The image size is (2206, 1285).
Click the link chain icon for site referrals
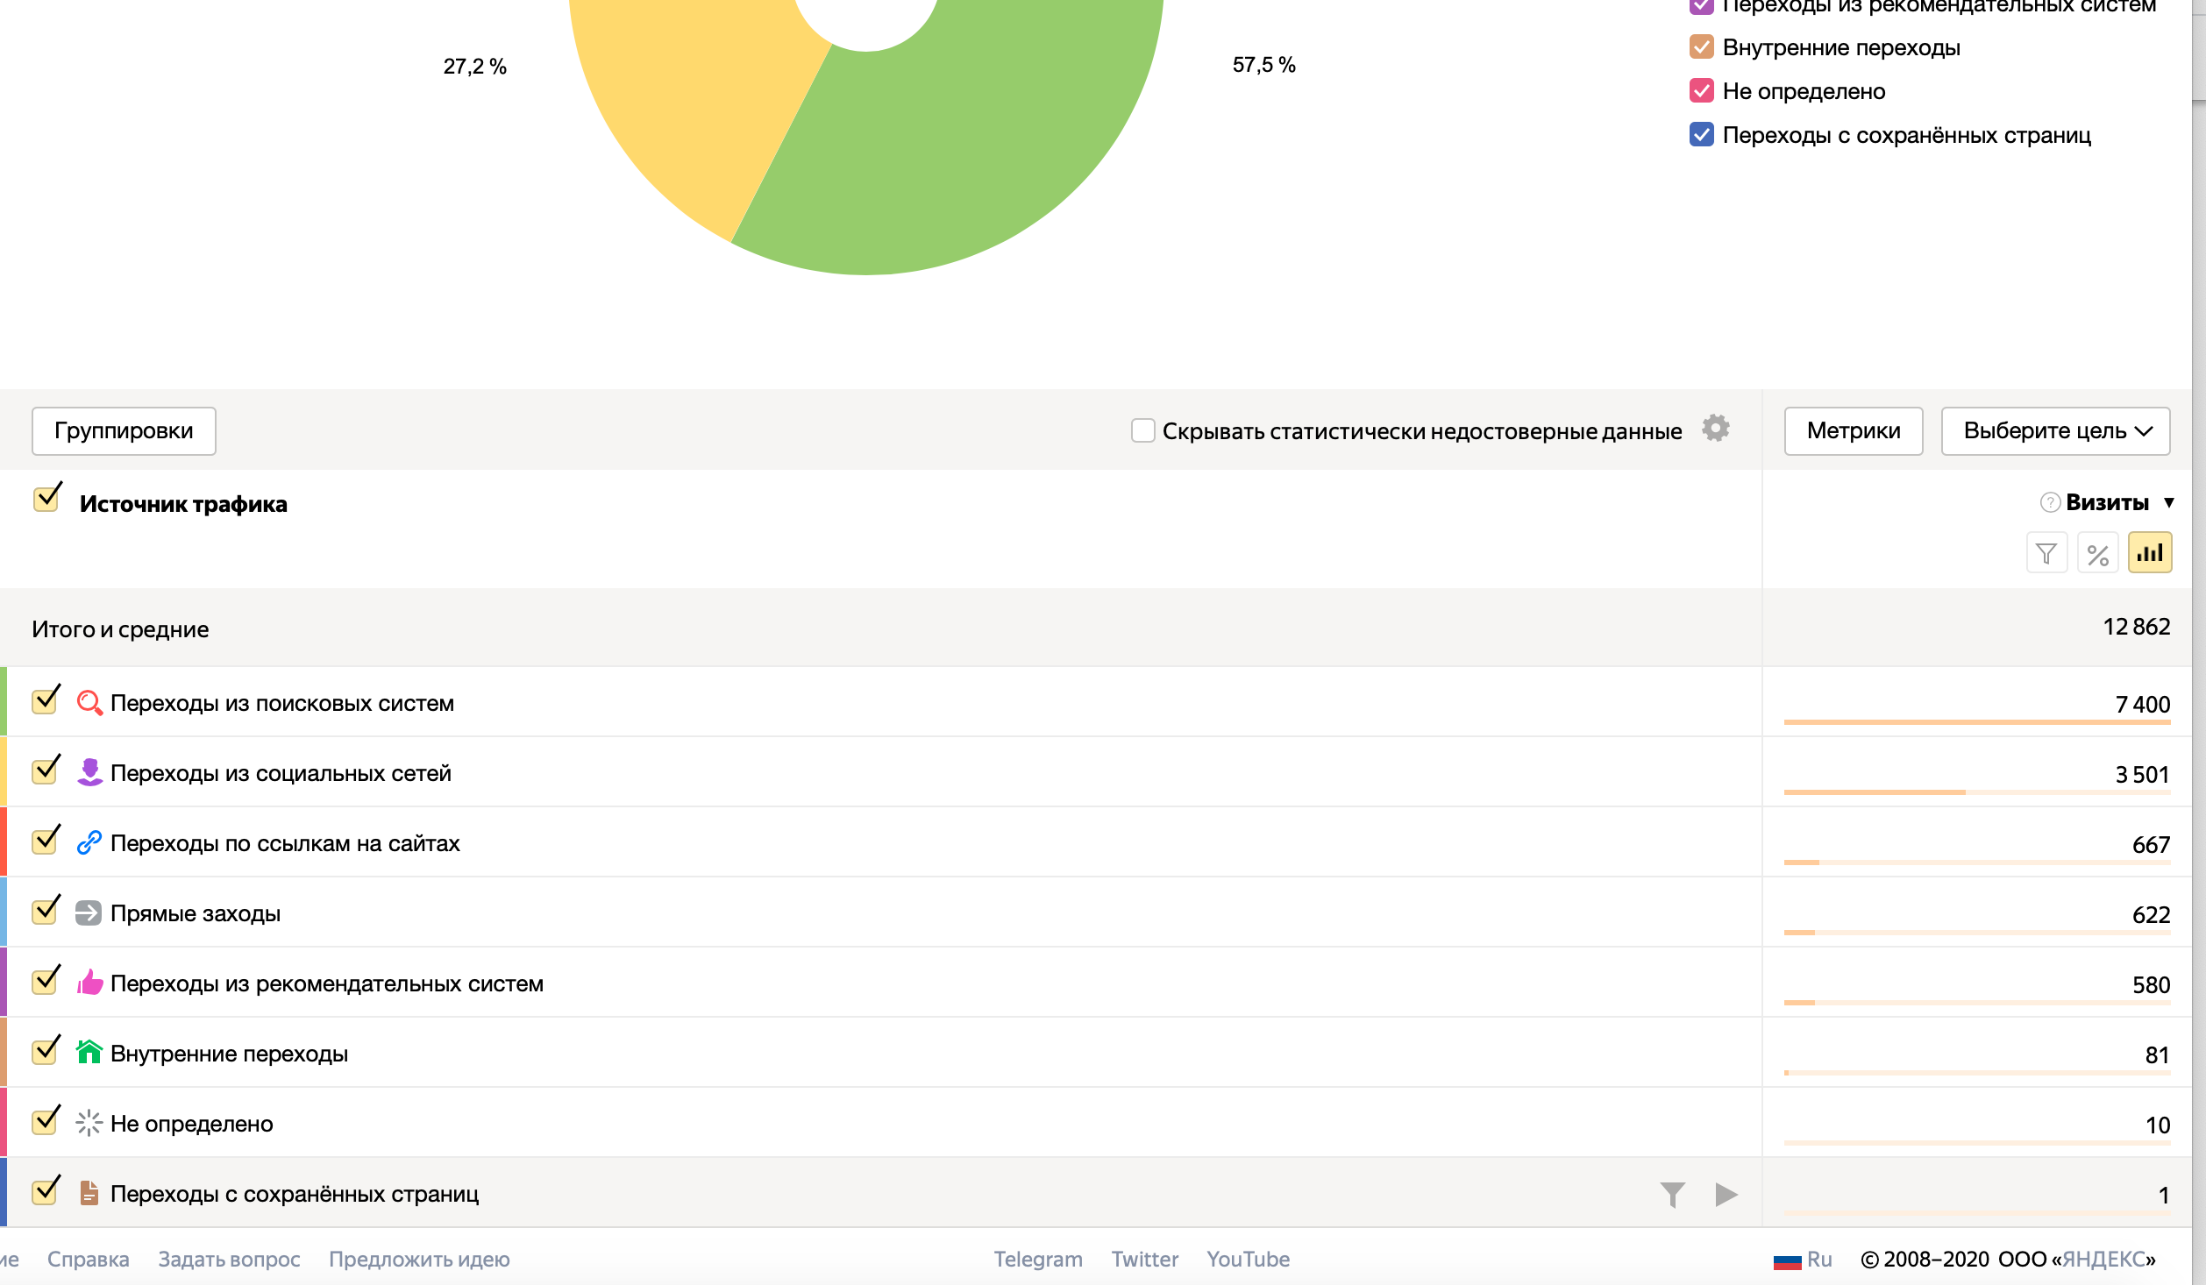click(89, 843)
